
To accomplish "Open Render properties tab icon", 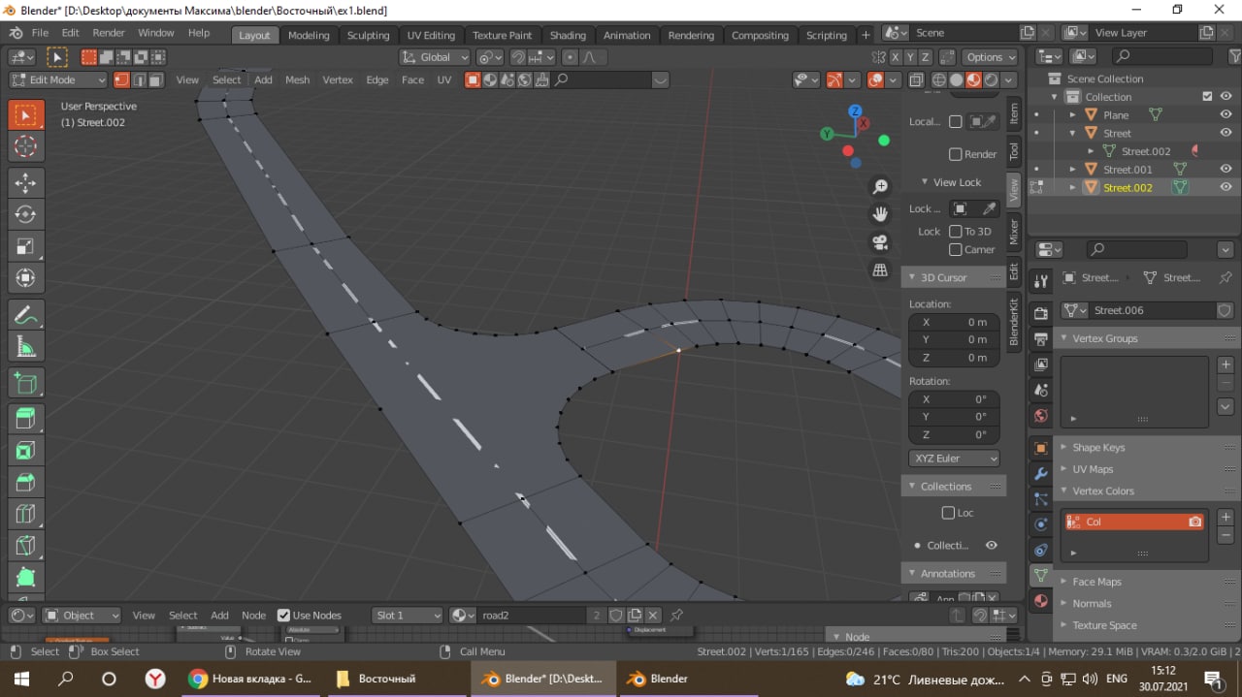I will 1040,313.
